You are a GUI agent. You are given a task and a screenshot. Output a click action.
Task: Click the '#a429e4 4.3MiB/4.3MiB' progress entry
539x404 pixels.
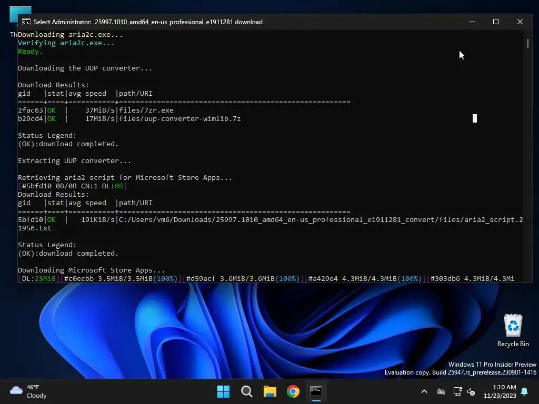[x=365, y=279]
